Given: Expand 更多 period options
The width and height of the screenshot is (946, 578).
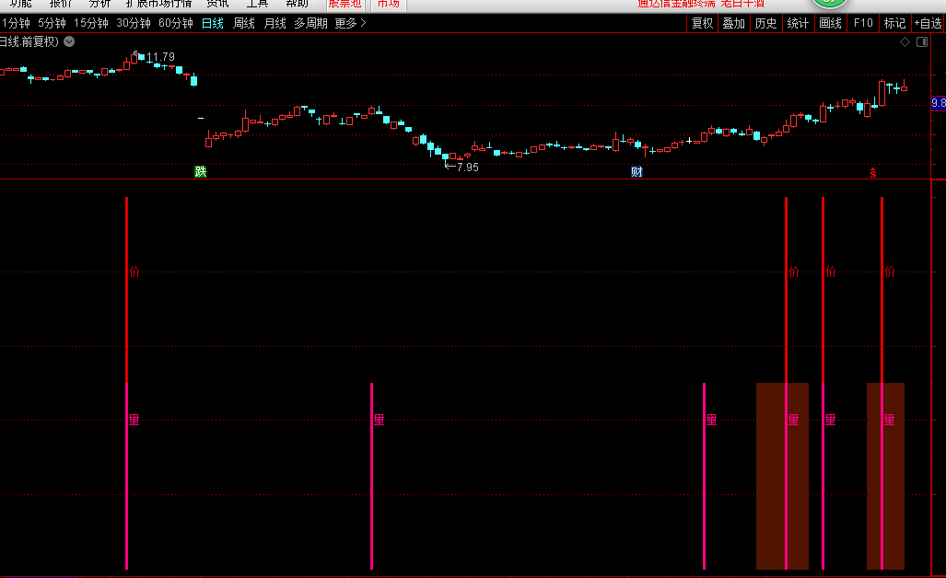Looking at the screenshot, I should coord(350,23).
